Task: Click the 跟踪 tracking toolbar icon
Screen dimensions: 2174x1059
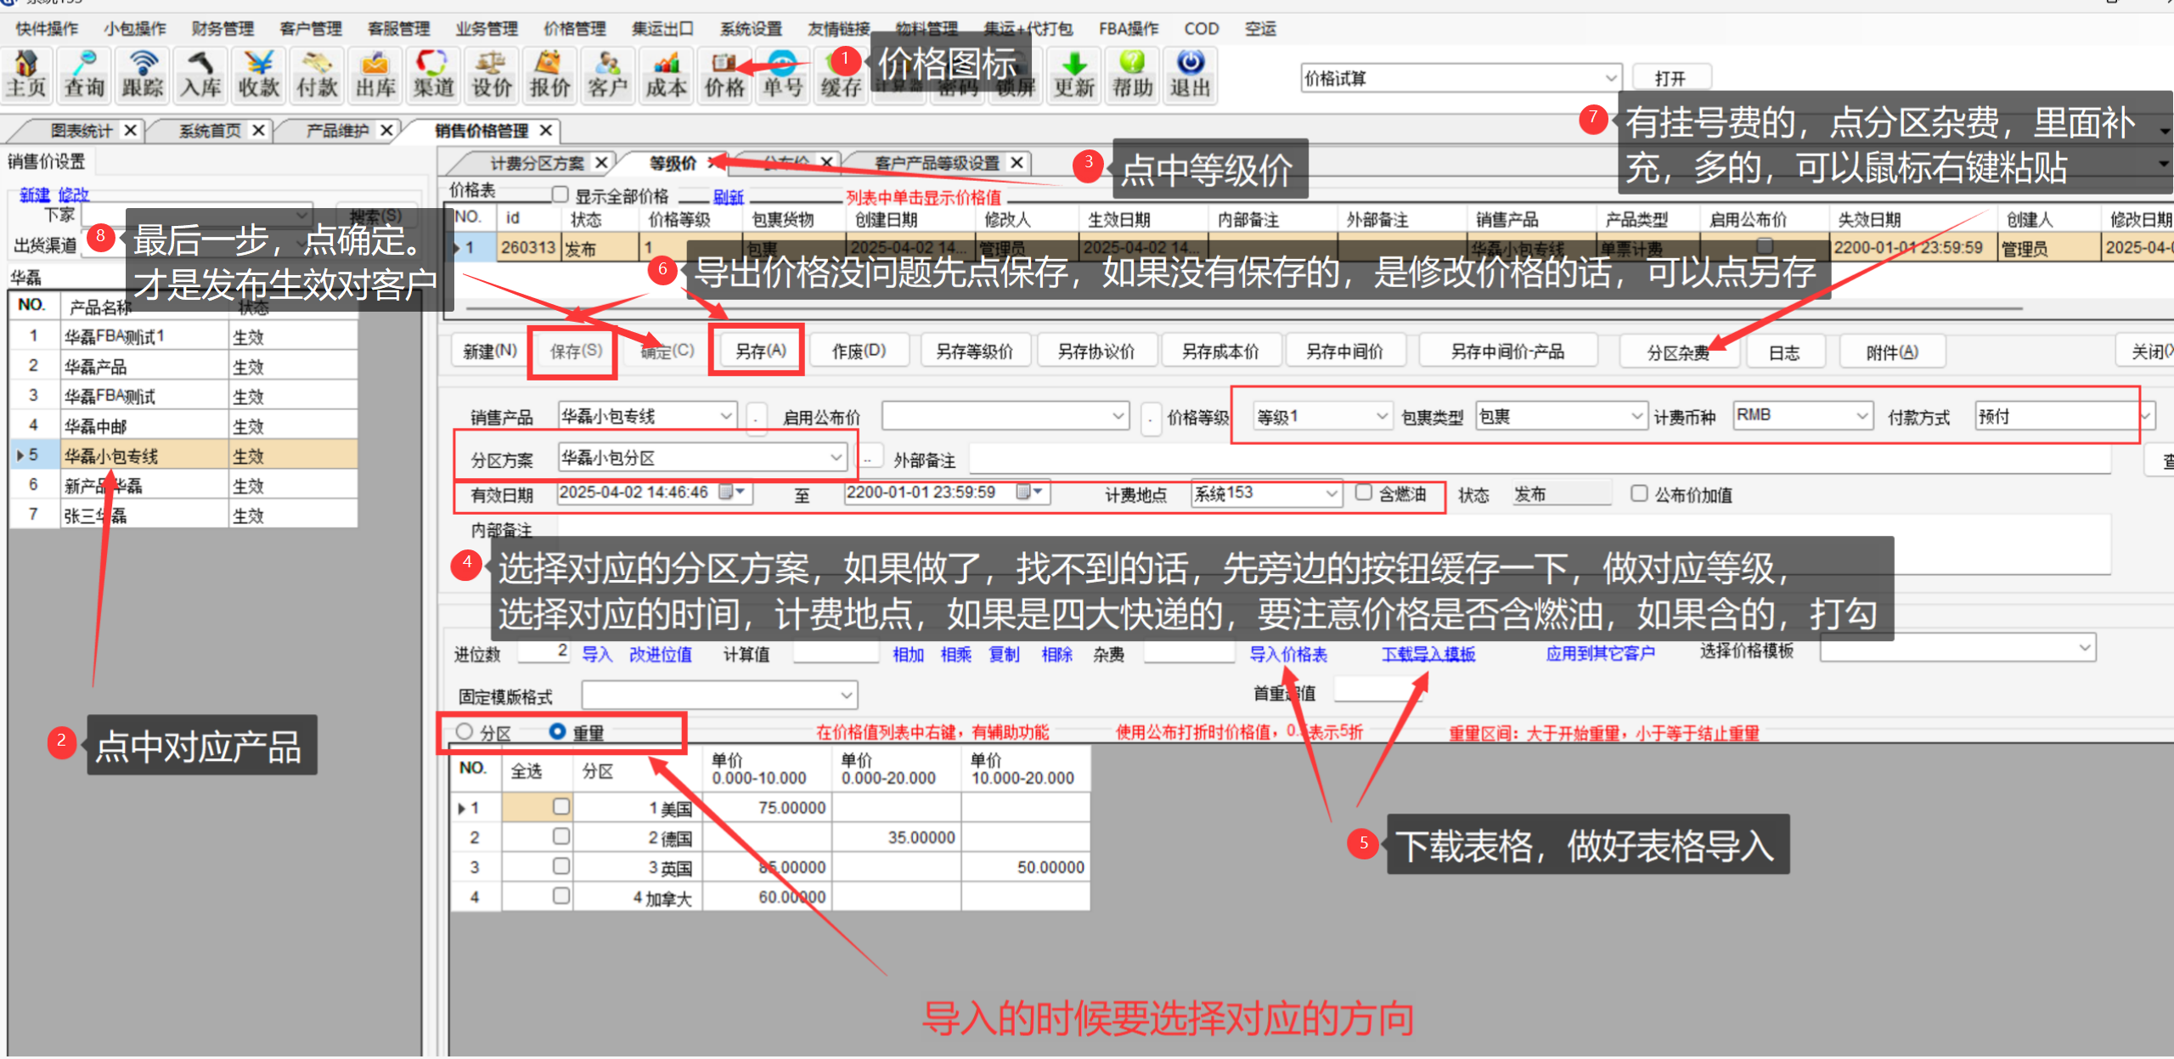Action: (x=143, y=75)
